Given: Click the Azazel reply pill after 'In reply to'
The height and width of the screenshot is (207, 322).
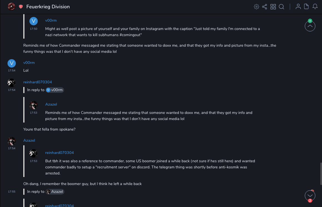Looking at the screenshot, I should pos(55,192).
